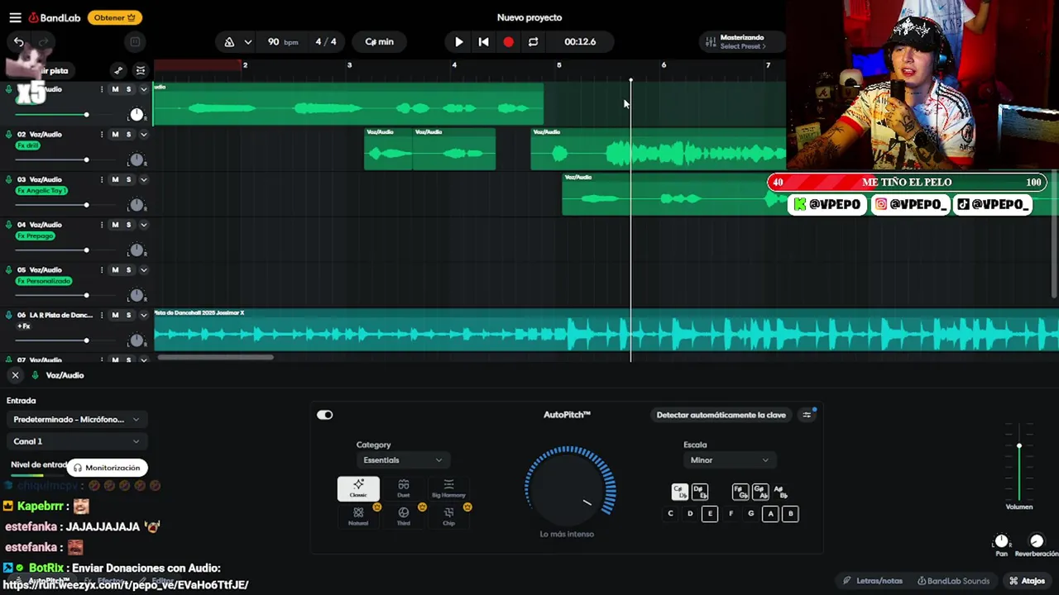Open the Category Essentials dropdown
The width and height of the screenshot is (1059, 595).
tap(403, 460)
